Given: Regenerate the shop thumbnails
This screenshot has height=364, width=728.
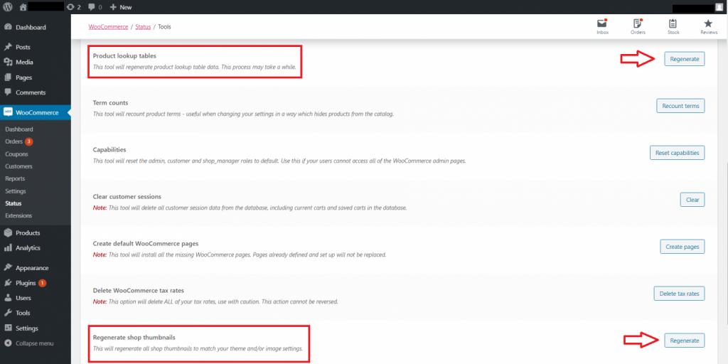Looking at the screenshot, I should [685, 341].
